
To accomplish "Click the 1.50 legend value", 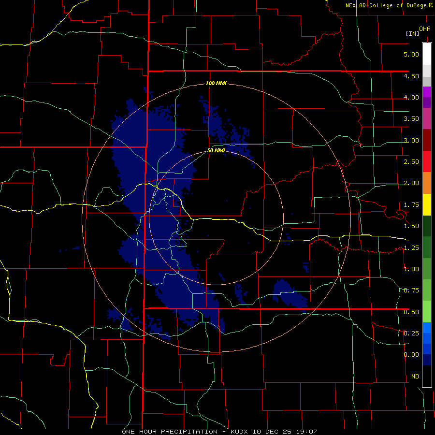I will click(x=411, y=226).
